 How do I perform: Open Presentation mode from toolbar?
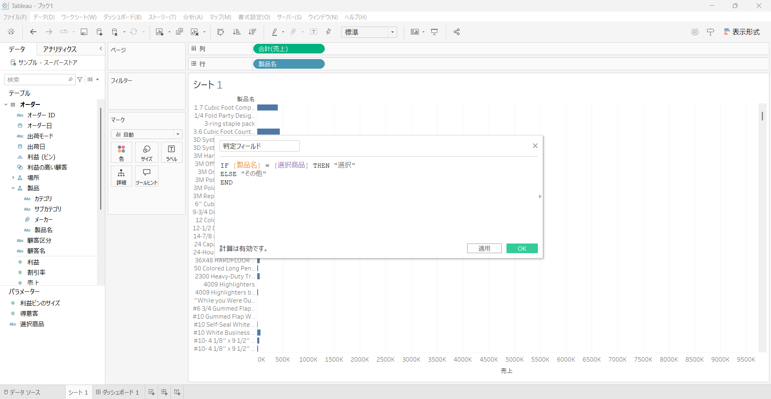coord(435,32)
